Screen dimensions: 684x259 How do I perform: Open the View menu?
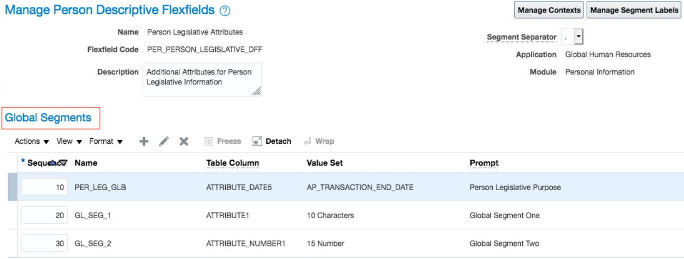[69, 141]
